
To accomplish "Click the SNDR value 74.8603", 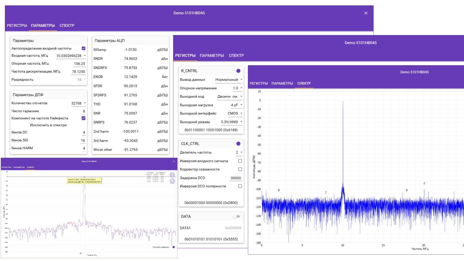I will [130, 59].
